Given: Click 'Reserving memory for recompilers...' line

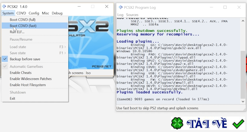Looking at the screenshot, I should tap(158, 34).
